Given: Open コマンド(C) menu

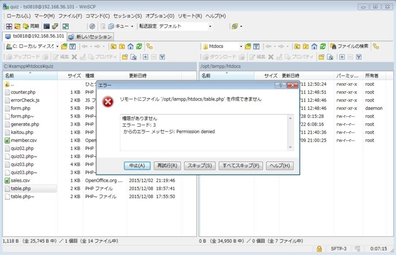Looking at the screenshot, I should pos(98,16).
